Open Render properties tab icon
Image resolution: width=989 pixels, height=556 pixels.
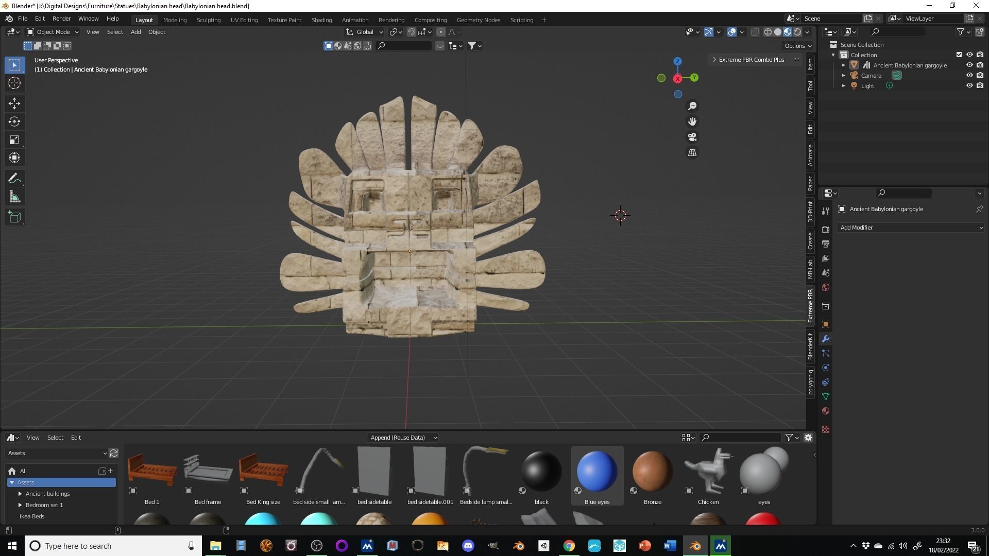click(826, 229)
